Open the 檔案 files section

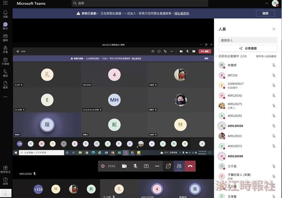(x=5, y=85)
